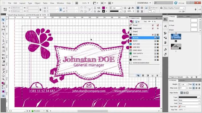Open the Object menu
This screenshot has width=202, height=113.
[x=37, y=3]
